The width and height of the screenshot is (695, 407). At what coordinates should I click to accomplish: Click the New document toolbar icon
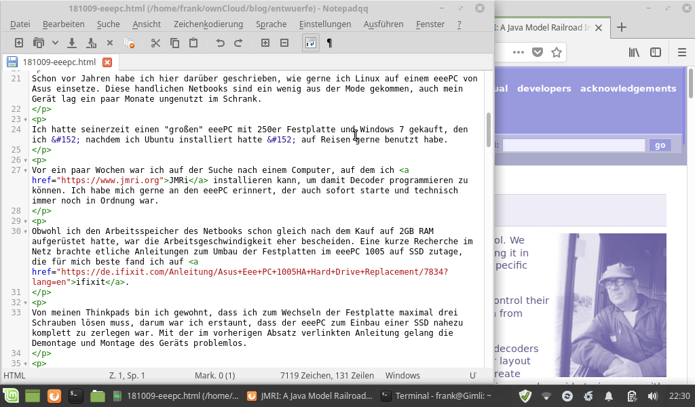pos(19,43)
